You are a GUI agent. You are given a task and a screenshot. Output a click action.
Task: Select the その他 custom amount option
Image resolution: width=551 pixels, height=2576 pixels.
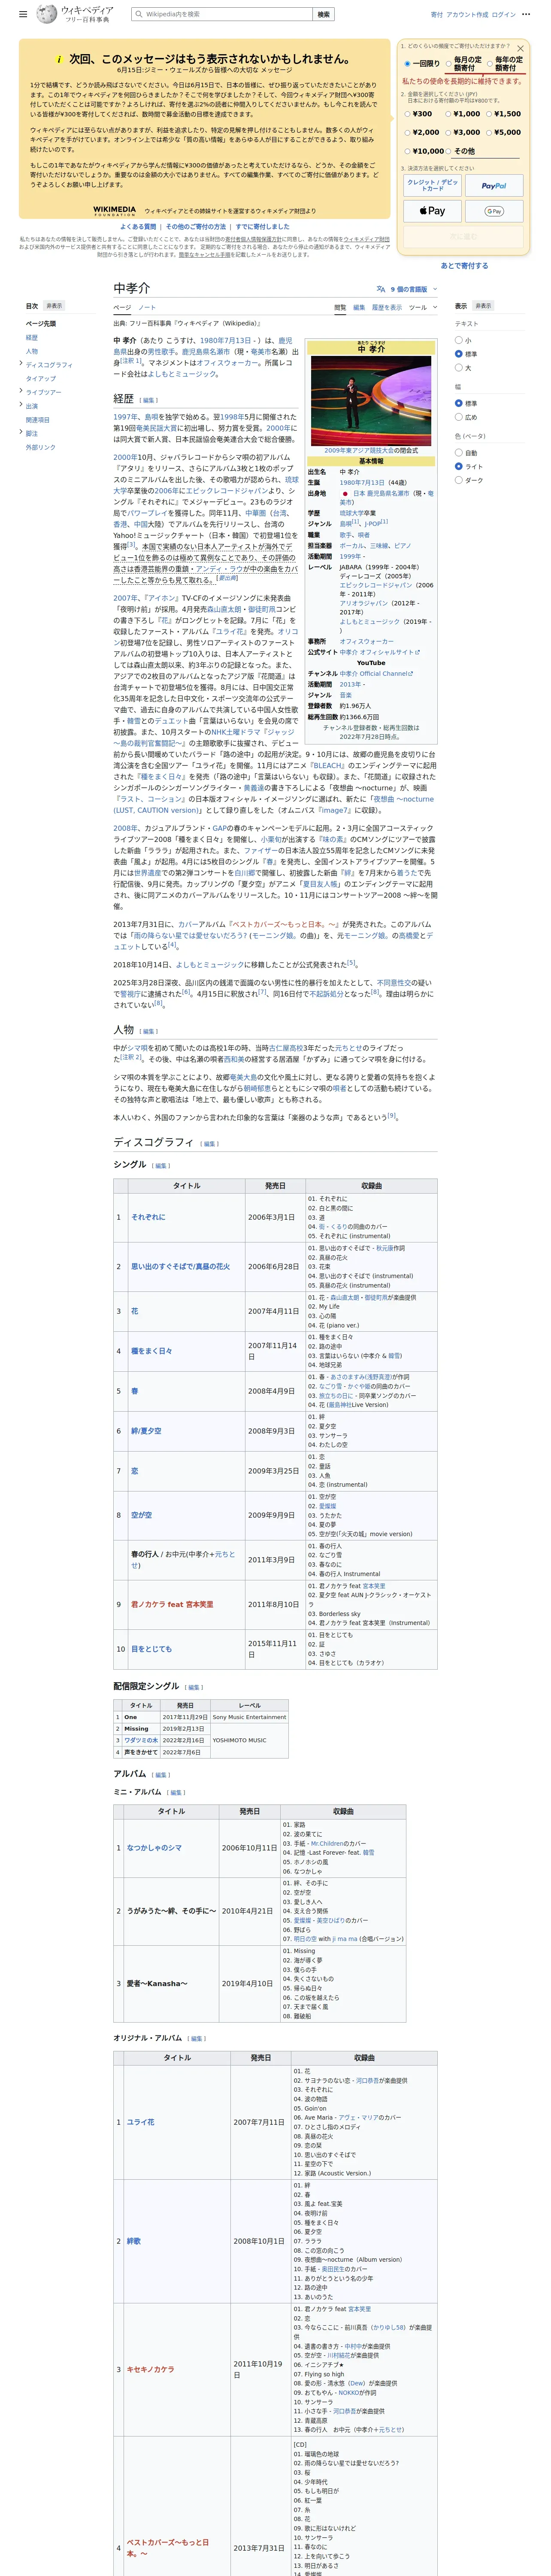pos(449,151)
